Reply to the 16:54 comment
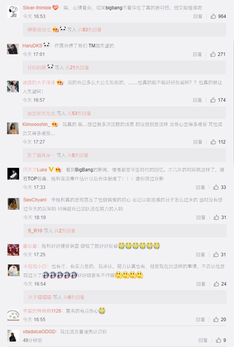234x347 pixels. click(201, 284)
